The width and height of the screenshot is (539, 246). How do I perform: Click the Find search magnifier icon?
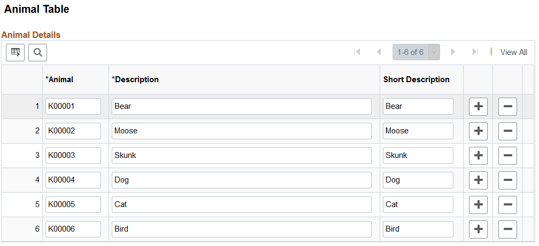tap(37, 52)
